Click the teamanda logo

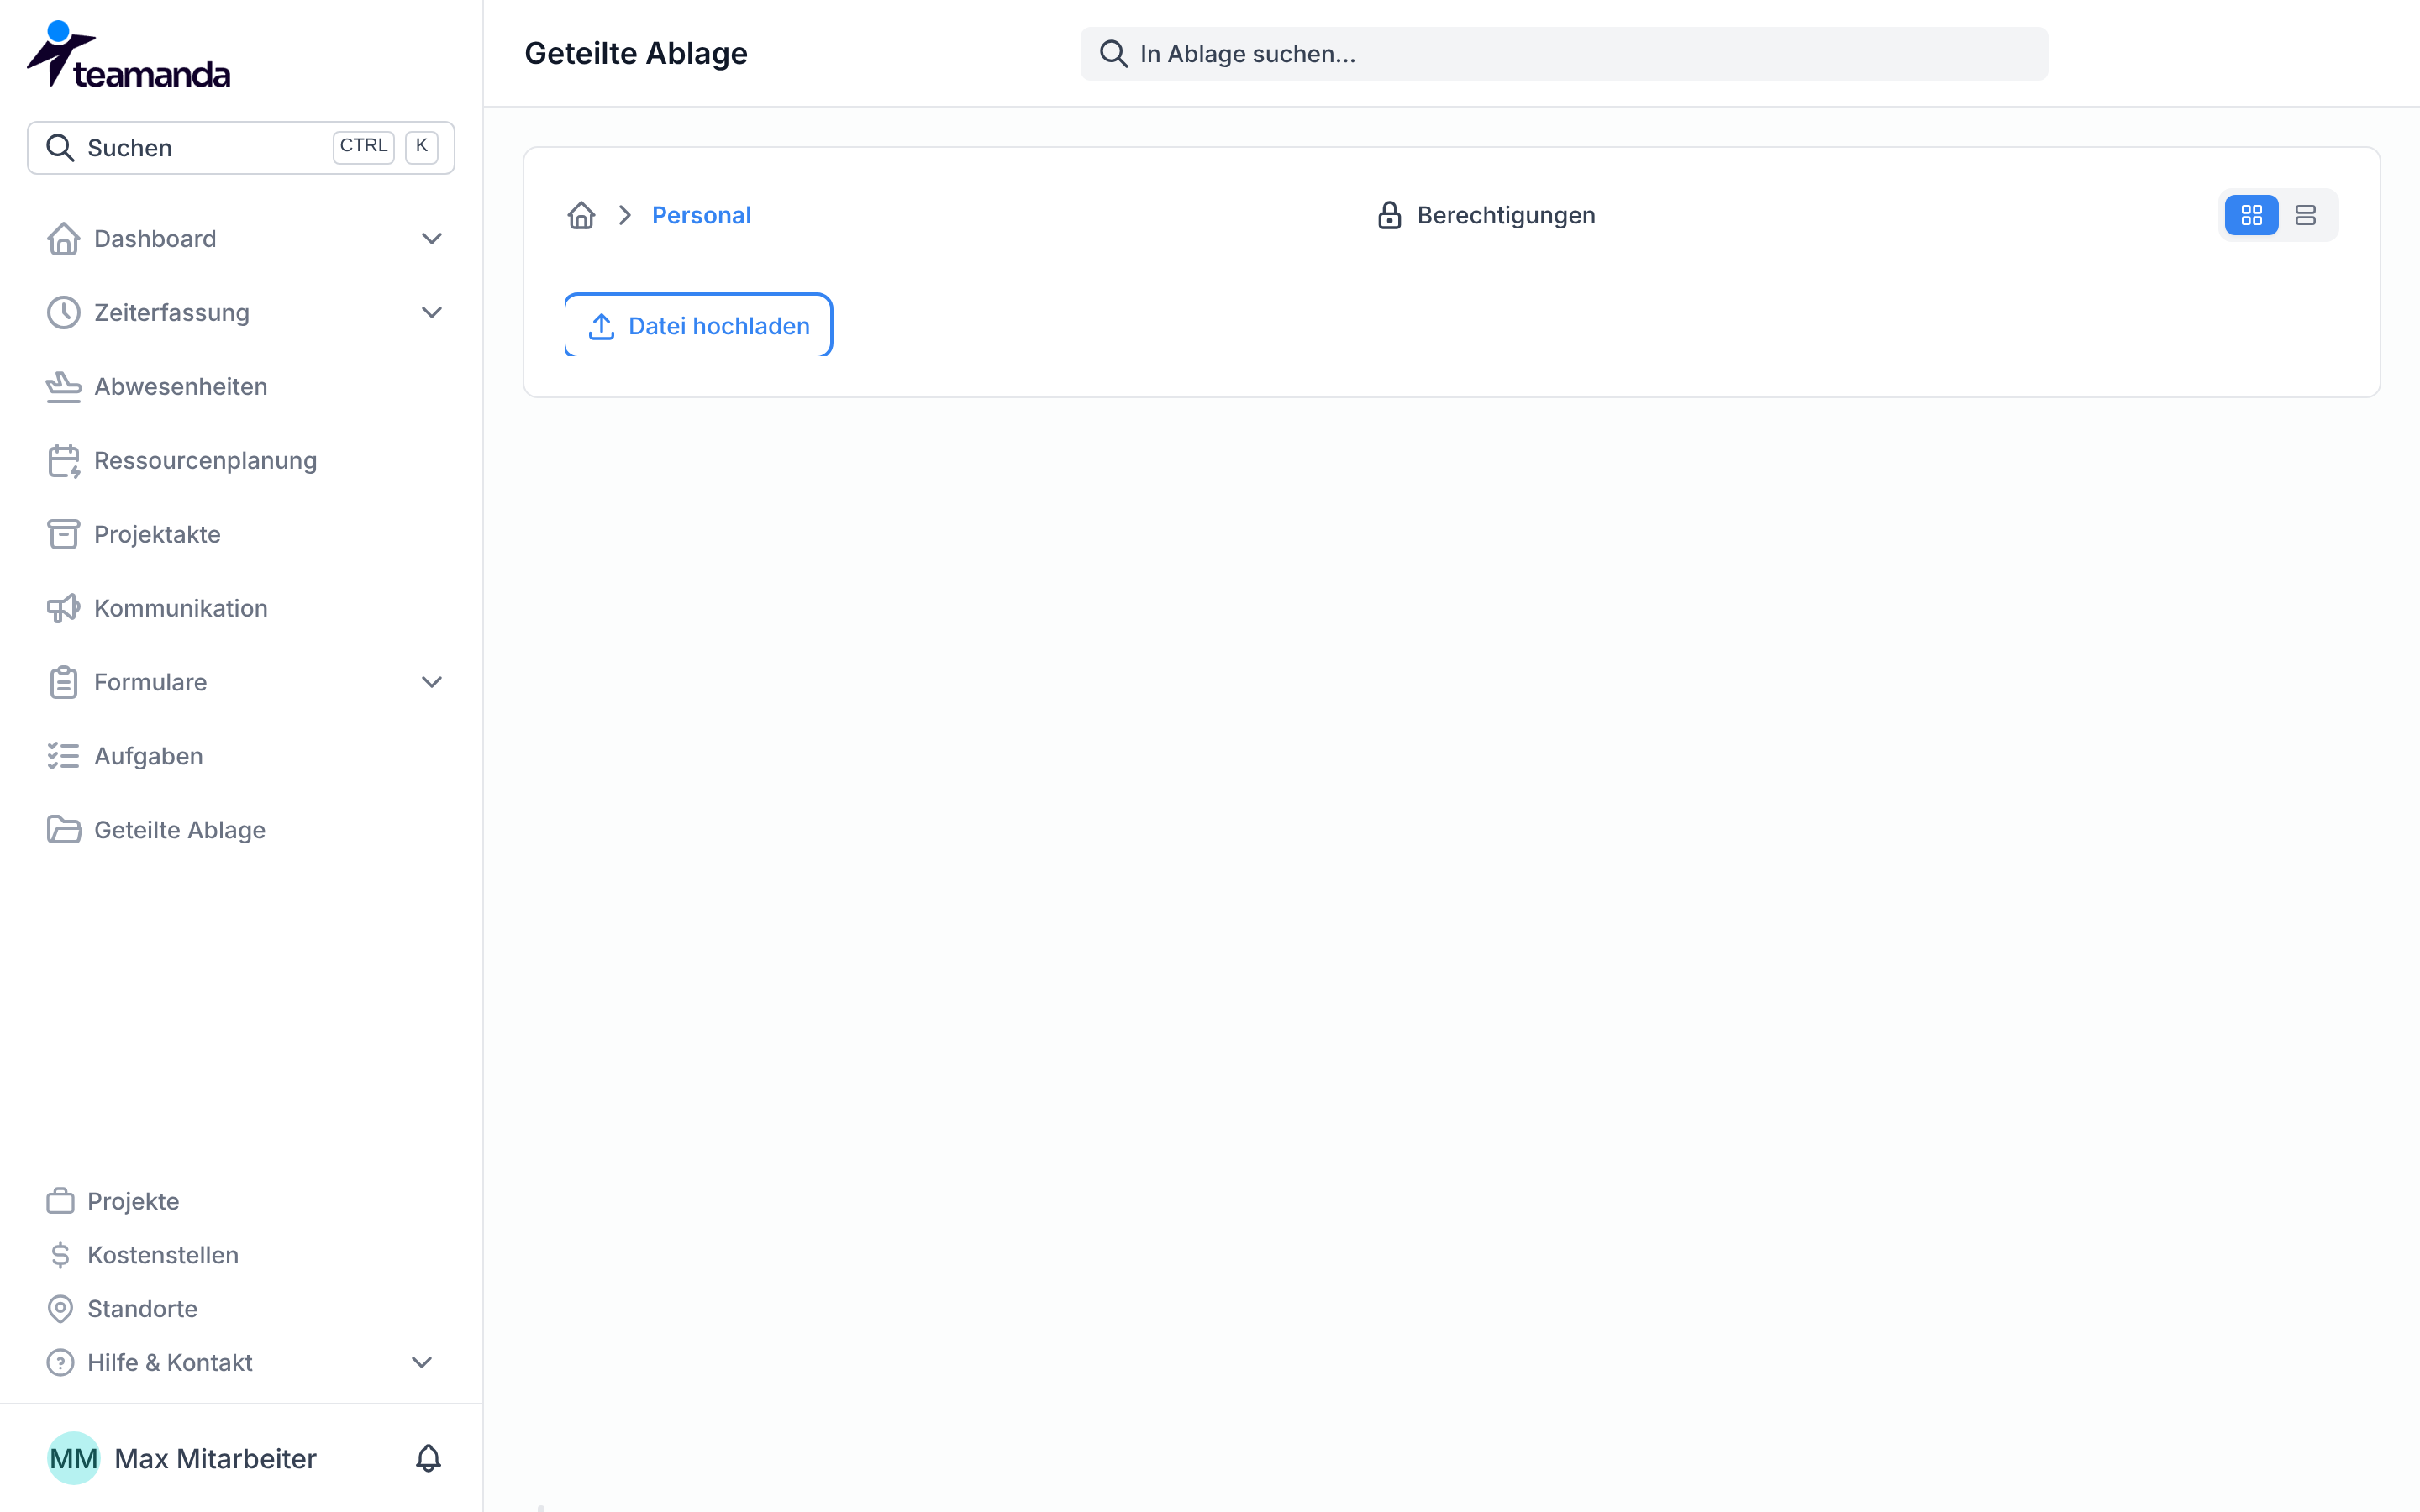coord(128,55)
